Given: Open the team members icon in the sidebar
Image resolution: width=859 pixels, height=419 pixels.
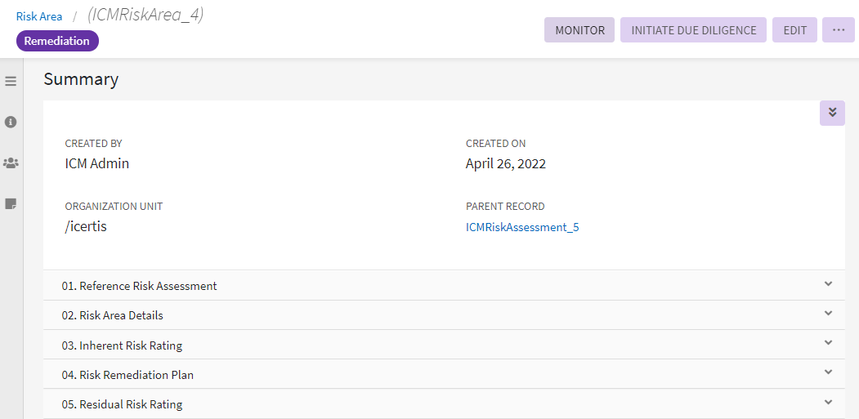Looking at the screenshot, I should (x=11, y=163).
